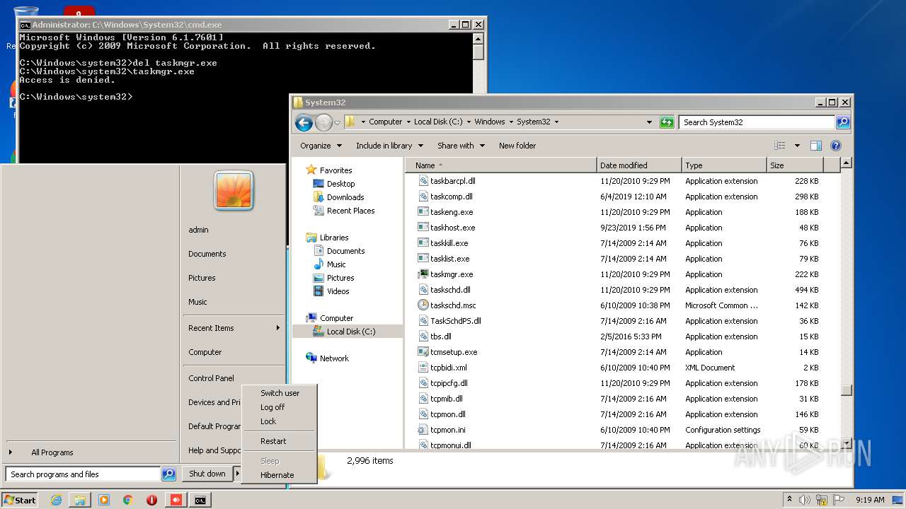Show hidden tray icons arrow
The width and height of the screenshot is (906, 509).
pos(789,500)
